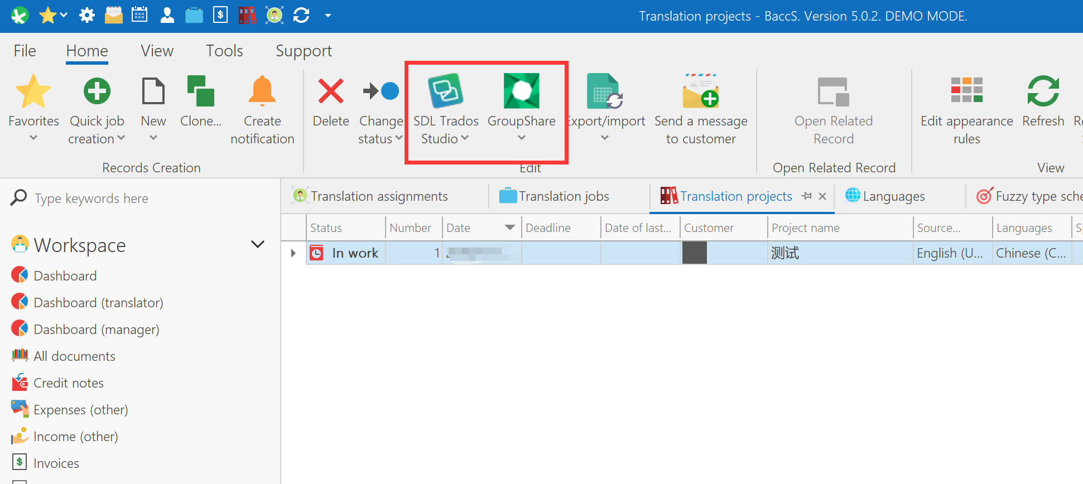Click the SDL Trados Studio icon

445,91
